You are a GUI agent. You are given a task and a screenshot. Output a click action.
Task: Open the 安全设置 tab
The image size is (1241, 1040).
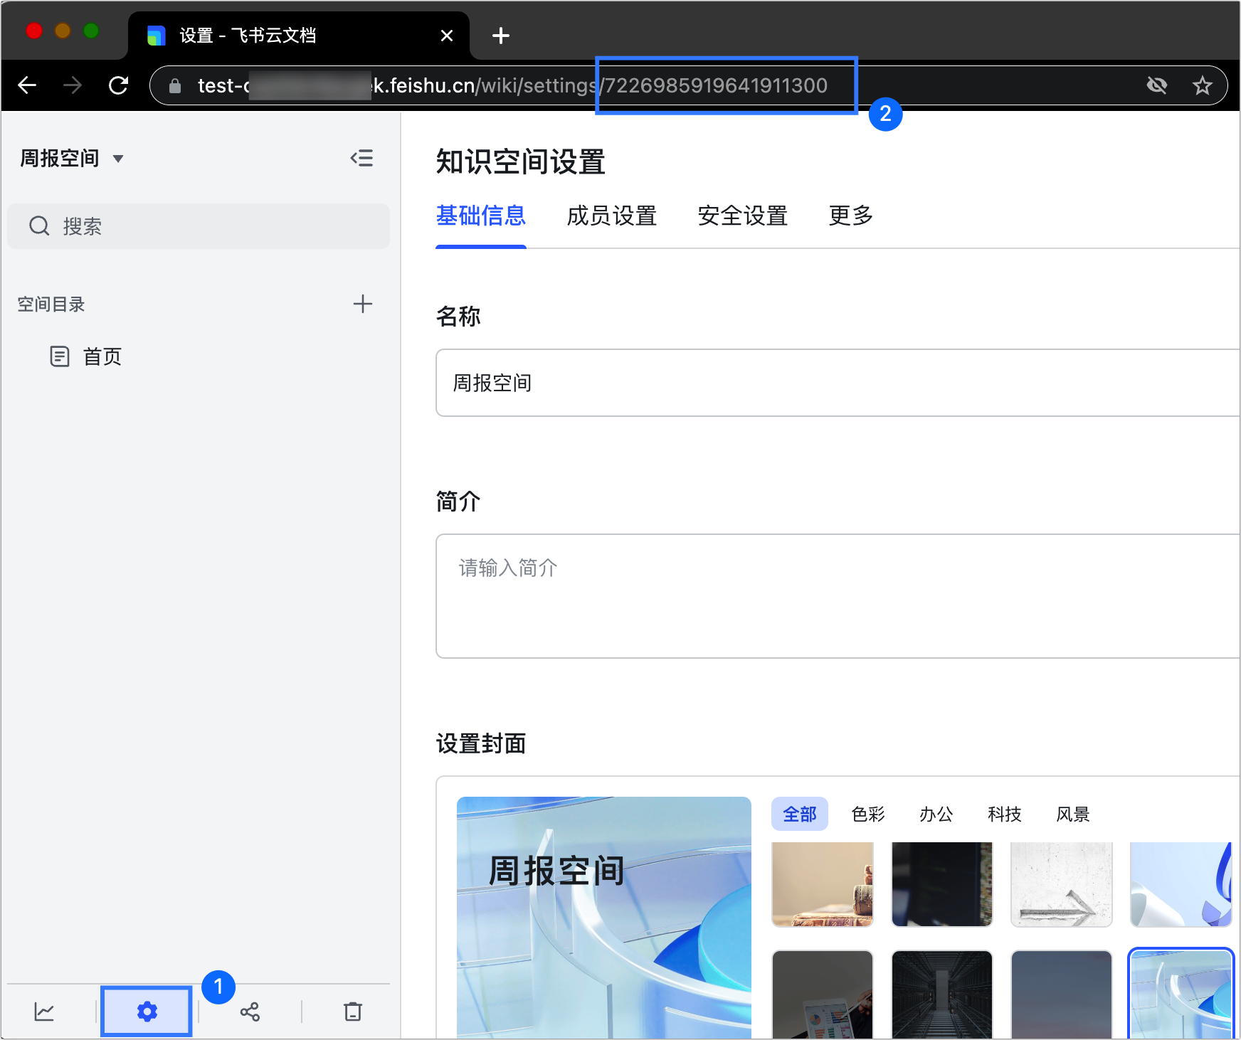(x=742, y=216)
